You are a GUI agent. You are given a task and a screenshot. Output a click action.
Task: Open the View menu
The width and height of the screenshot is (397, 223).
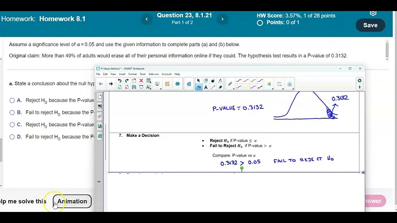tap(113, 74)
